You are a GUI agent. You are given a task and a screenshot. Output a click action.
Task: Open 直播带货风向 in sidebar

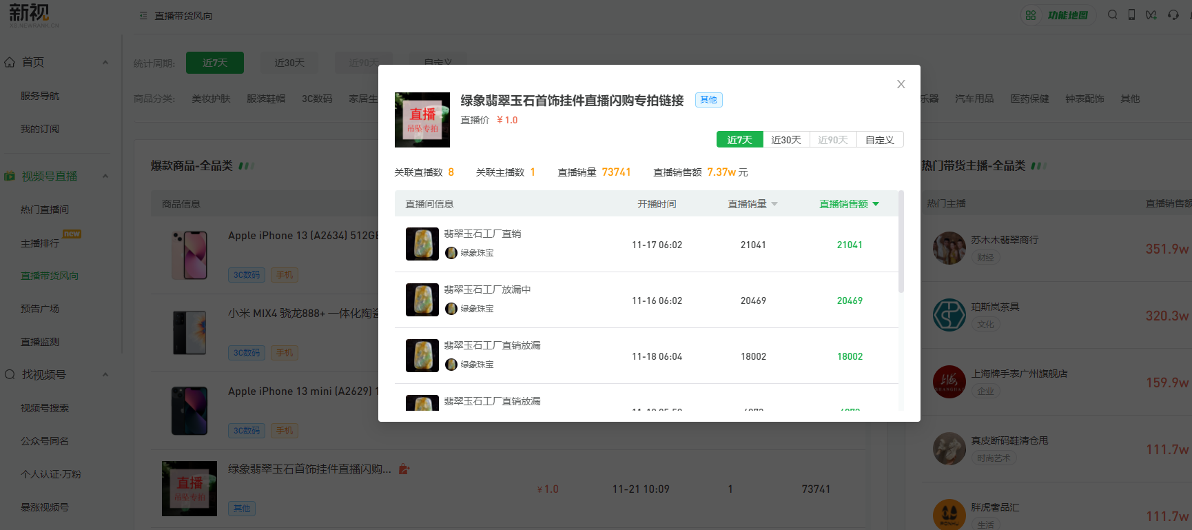click(50, 276)
